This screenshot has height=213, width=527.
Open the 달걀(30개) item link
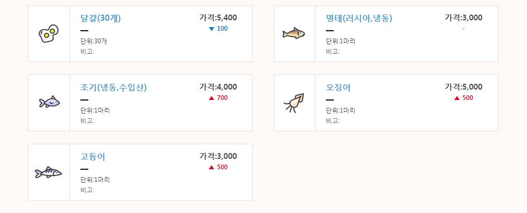(101, 18)
